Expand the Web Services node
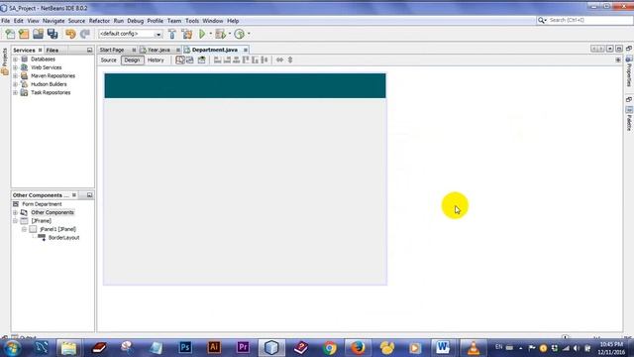This screenshot has width=634, height=357. 16,67
